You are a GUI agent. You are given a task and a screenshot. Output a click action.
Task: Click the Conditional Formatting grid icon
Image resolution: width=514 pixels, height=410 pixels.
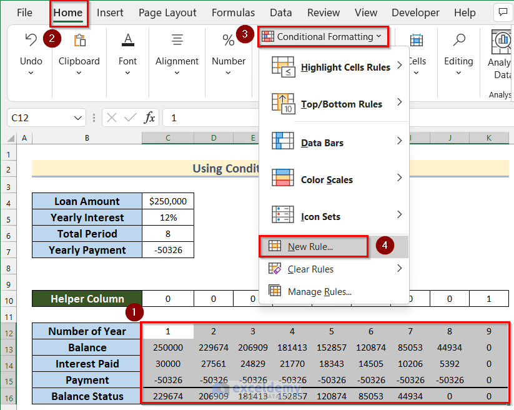coord(269,36)
